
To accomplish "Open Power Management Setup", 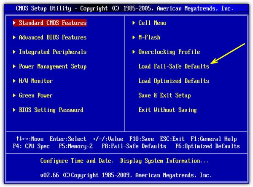I will pos(52,66).
